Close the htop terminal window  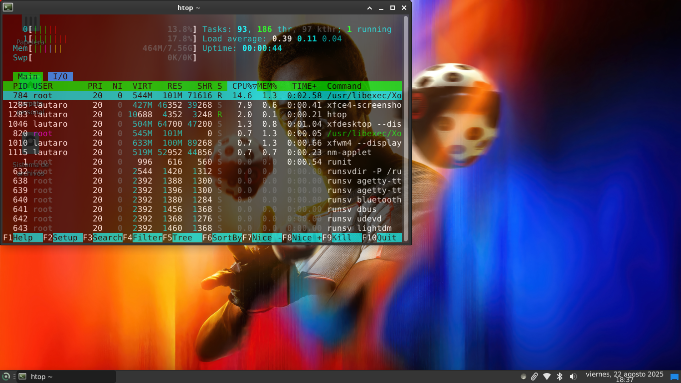pos(404,8)
